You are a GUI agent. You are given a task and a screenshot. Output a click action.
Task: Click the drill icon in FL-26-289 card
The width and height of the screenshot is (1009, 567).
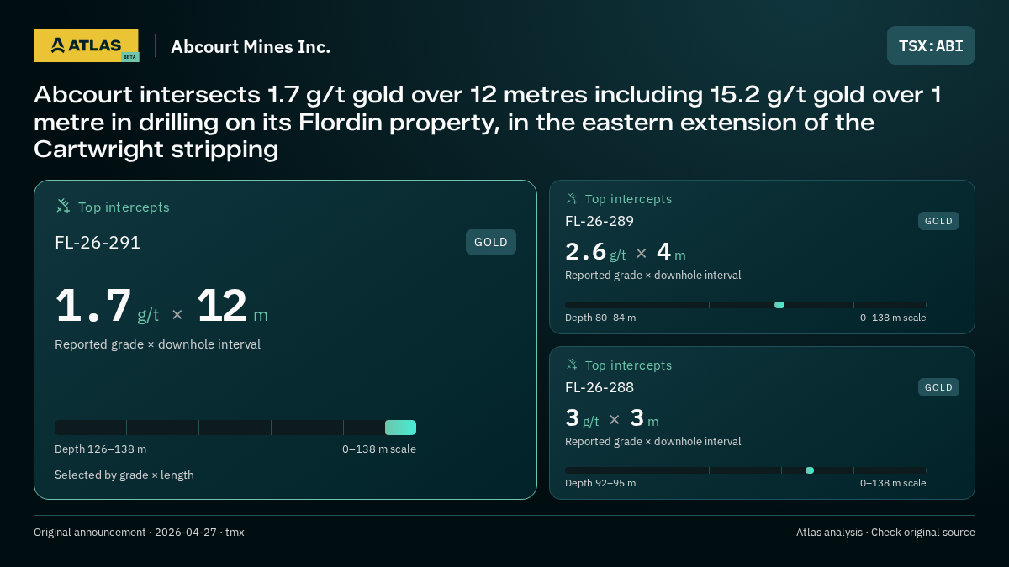click(x=572, y=198)
